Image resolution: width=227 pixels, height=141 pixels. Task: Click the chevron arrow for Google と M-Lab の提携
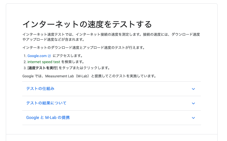click(x=193, y=118)
